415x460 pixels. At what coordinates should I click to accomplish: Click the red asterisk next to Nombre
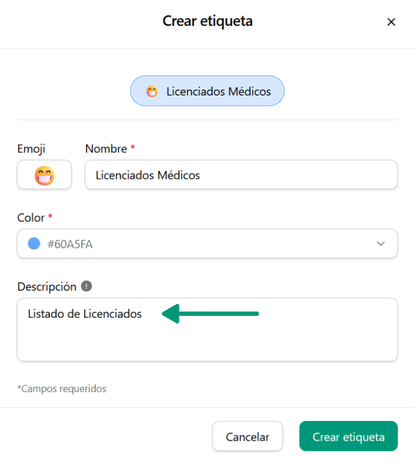(x=133, y=148)
